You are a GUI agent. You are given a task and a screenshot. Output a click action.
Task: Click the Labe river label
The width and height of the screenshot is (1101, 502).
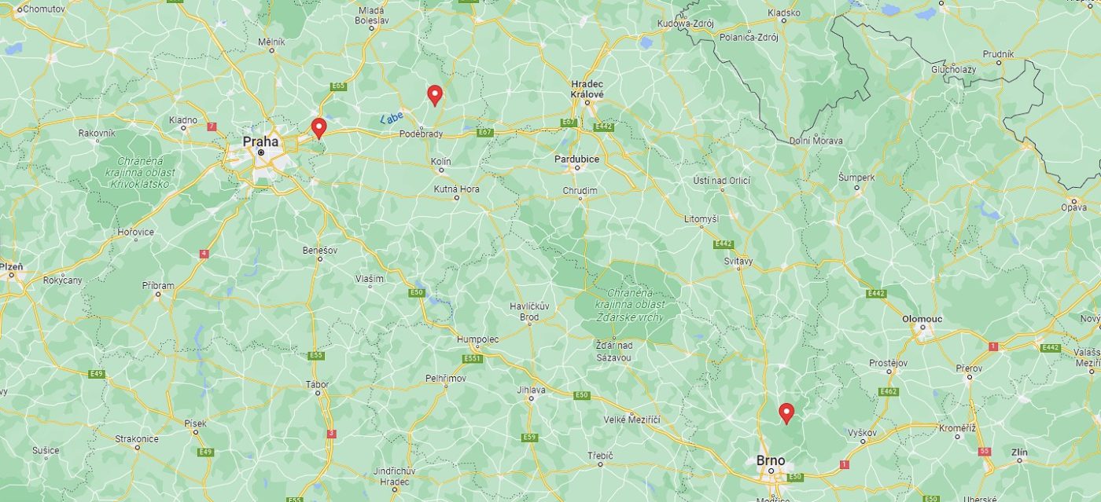click(x=392, y=118)
